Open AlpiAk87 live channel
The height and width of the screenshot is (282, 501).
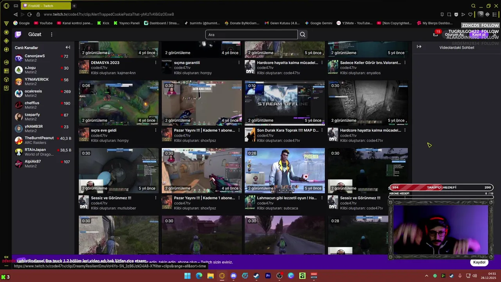pos(43,164)
